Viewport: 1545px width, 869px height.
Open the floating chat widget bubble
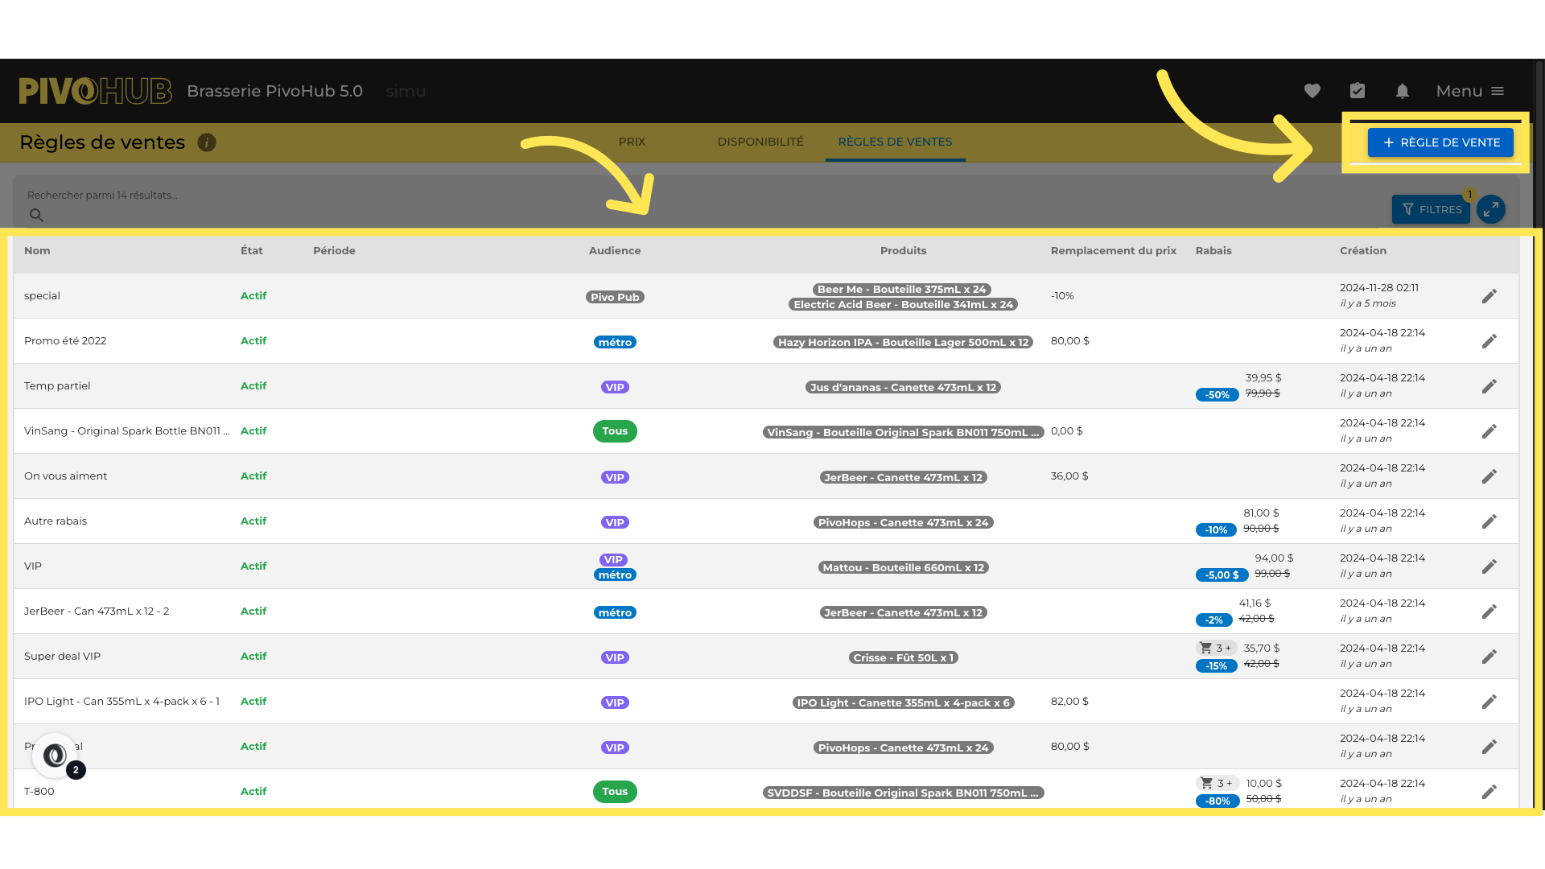pos(55,756)
